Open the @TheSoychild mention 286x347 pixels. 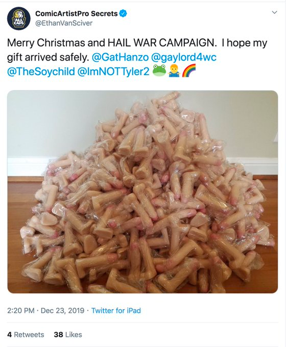[41, 72]
